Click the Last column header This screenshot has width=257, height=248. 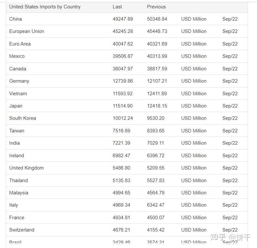(117, 7)
